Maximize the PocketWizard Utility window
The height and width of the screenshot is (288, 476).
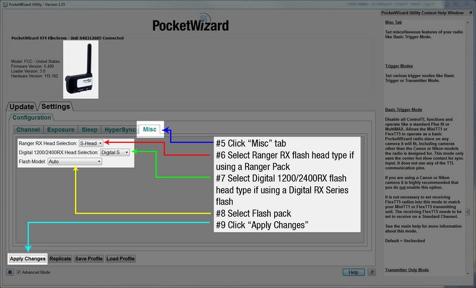pyautogui.click(x=455, y=4)
